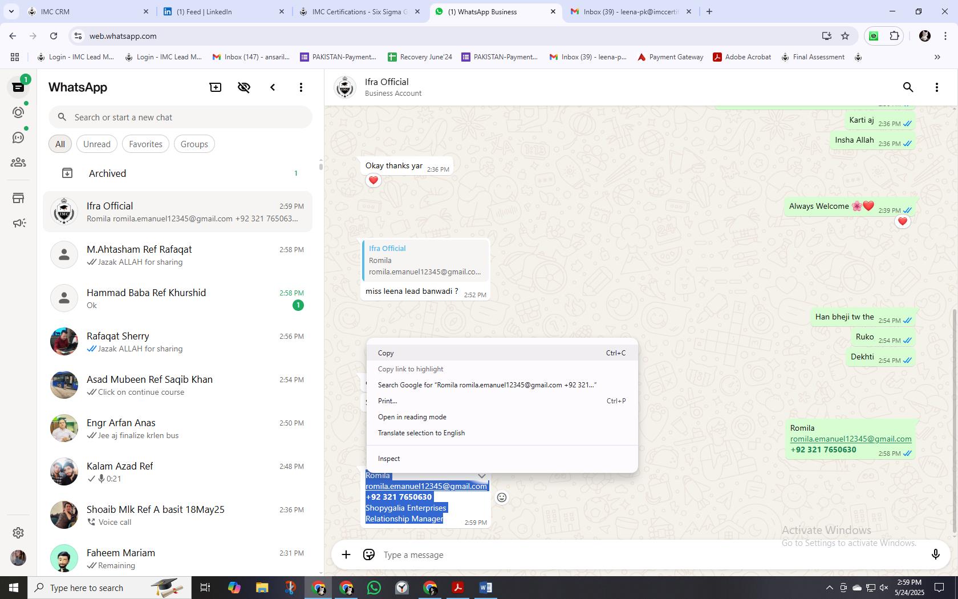Viewport: 958px width, 599px height.
Task: Select the All filter
Action: click(60, 144)
